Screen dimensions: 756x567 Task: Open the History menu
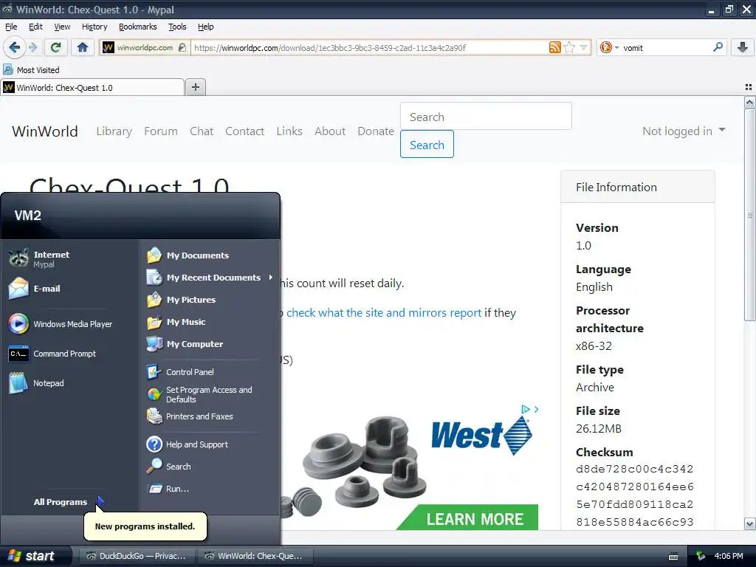[94, 27]
